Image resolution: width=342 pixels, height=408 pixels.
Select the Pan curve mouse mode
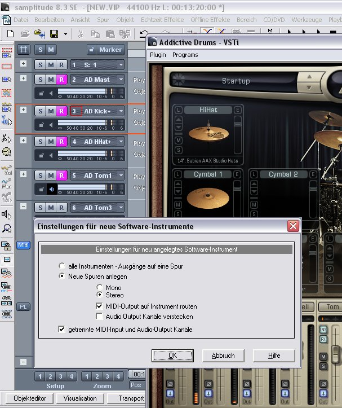[x=7, y=183]
